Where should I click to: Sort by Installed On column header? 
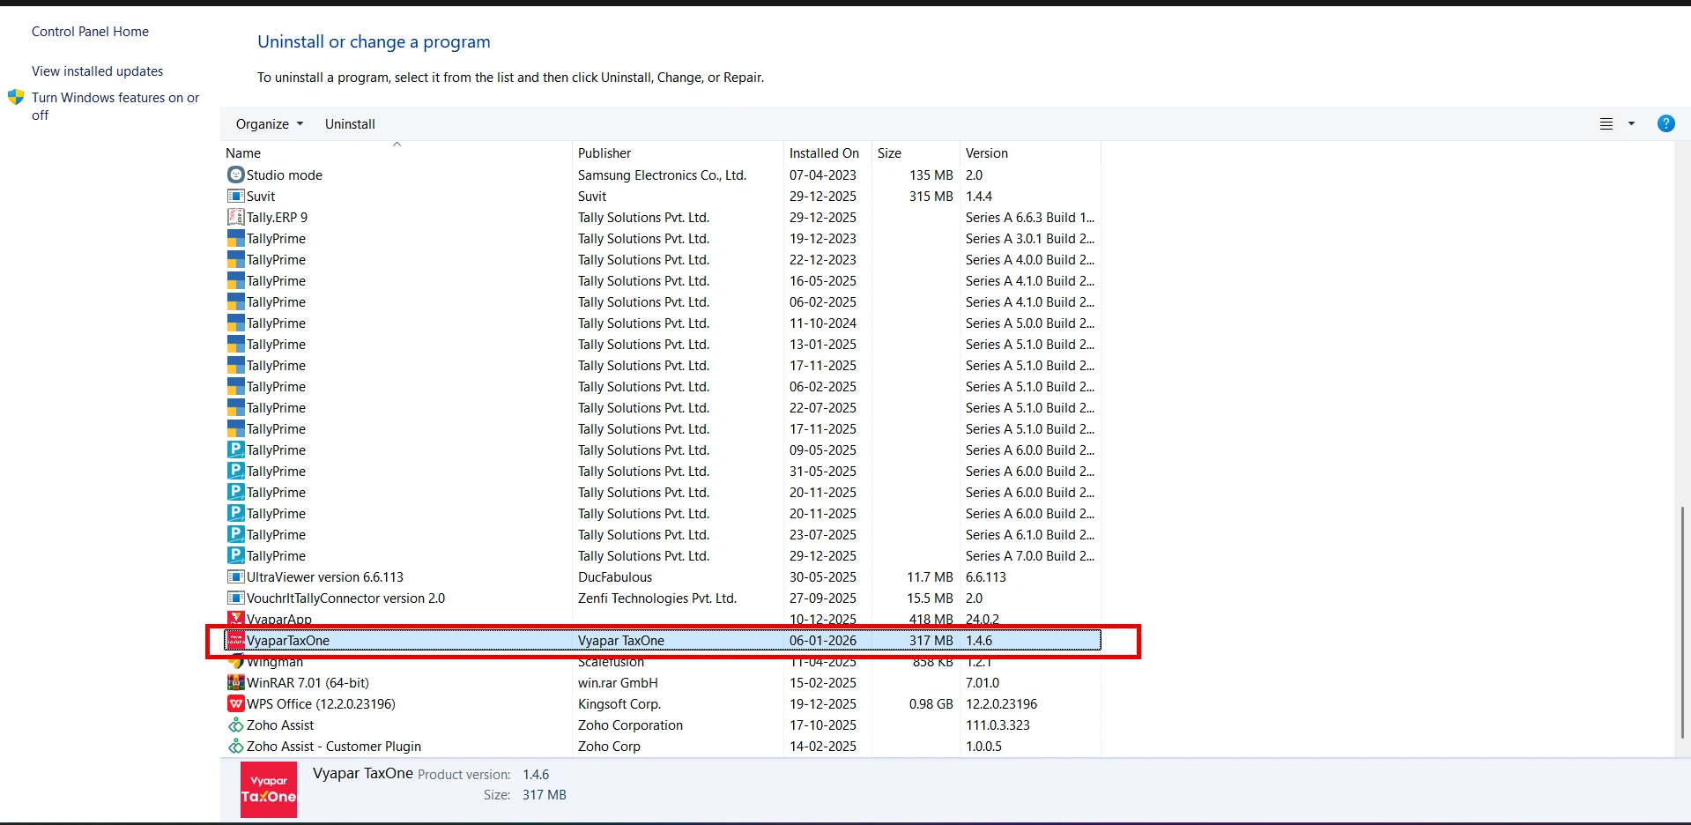(824, 153)
